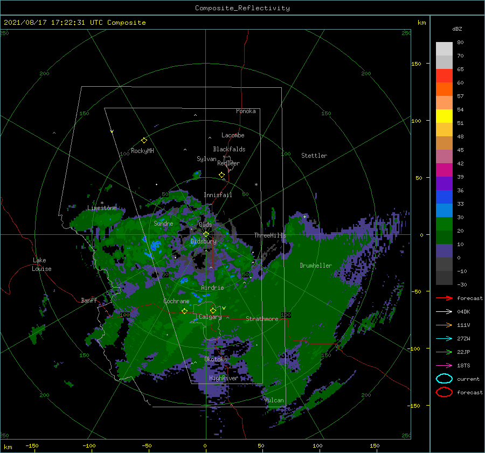Click the Banff town label
485x453 pixels.
point(89,300)
